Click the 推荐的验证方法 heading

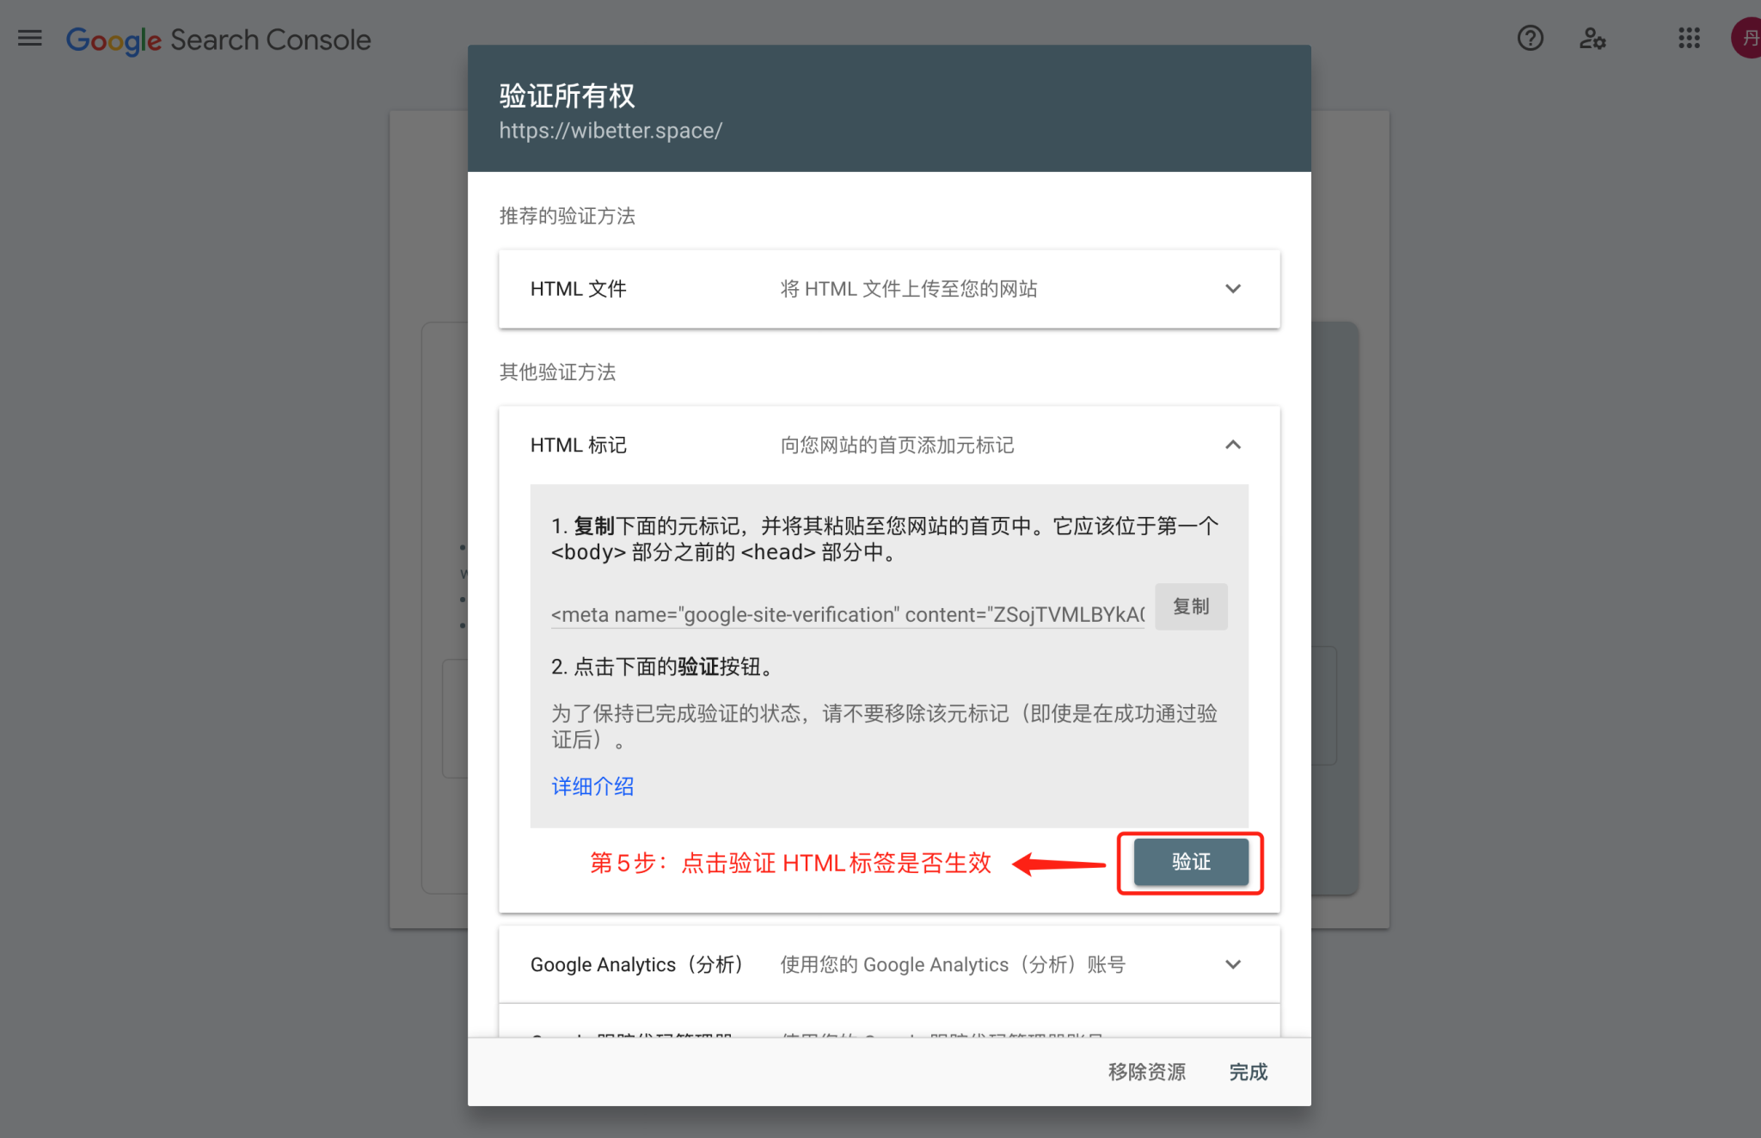tap(568, 216)
